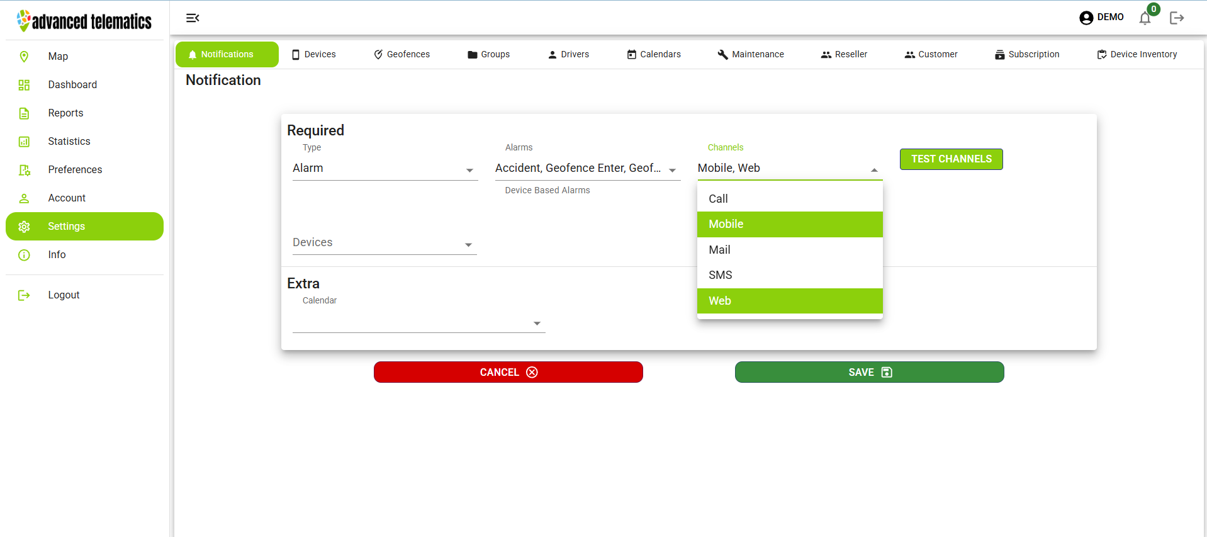The height and width of the screenshot is (537, 1207).
Task: Switch to the Subscription tab
Action: coord(1027,55)
